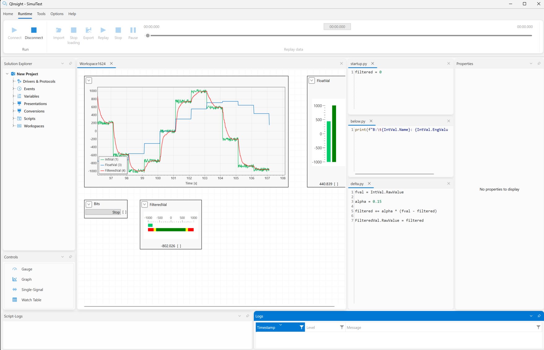This screenshot has width=544, height=350.
Task: Expand the Variables tree node
Action: coord(13,96)
